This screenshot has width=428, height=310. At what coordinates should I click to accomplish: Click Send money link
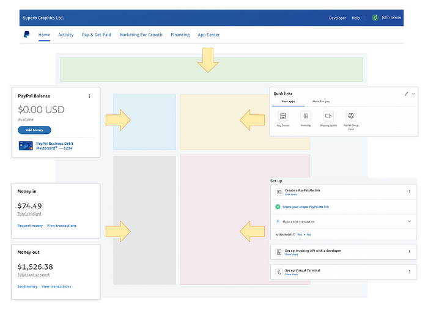point(28,287)
